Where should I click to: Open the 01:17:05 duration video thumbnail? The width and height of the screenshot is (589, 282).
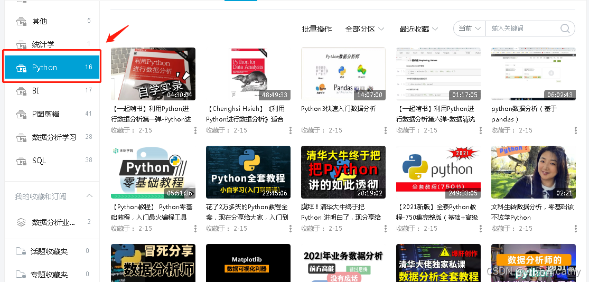coord(438,74)
